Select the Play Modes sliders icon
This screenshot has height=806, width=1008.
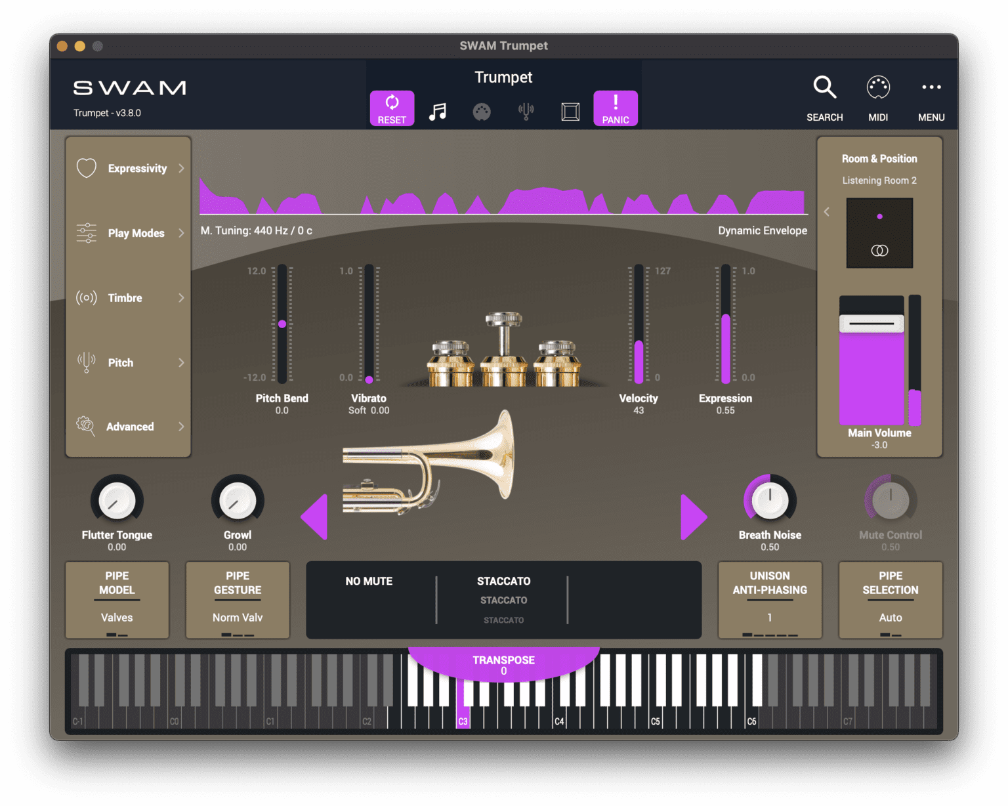[85, 232]
